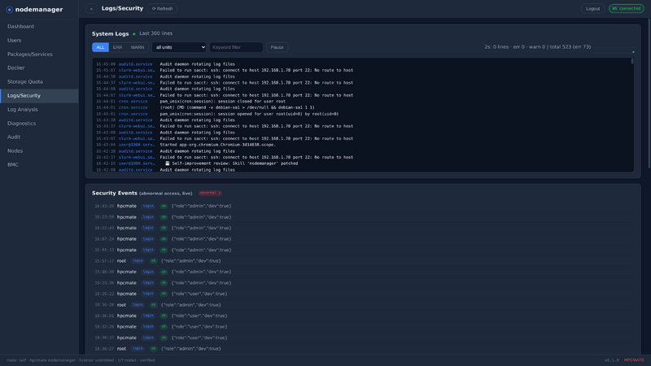Open the Audit page
This screenshot has height=366, width=651.
[39, 137]
